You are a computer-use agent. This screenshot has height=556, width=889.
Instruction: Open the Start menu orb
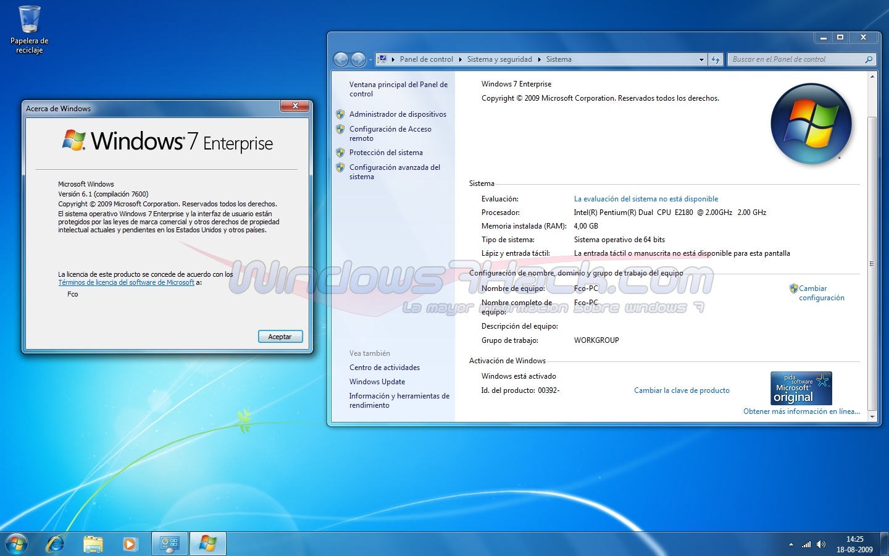click(17, 544)
